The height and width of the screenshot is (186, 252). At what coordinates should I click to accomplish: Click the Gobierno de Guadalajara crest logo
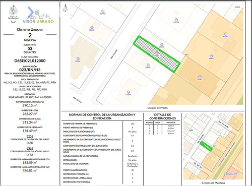point(13,14)
